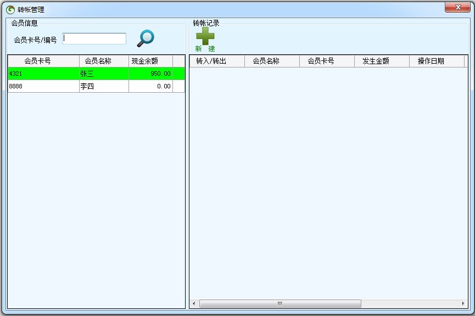Focus the 会员卡号/编号 input field
This screenshot has height=316, width=475.
tap(94, 39)
